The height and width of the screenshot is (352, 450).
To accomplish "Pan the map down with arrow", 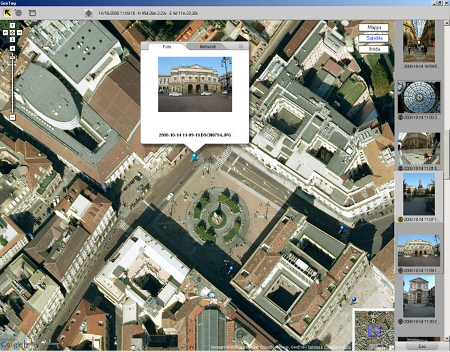I will pyautogui.click(x=12, y=40).
